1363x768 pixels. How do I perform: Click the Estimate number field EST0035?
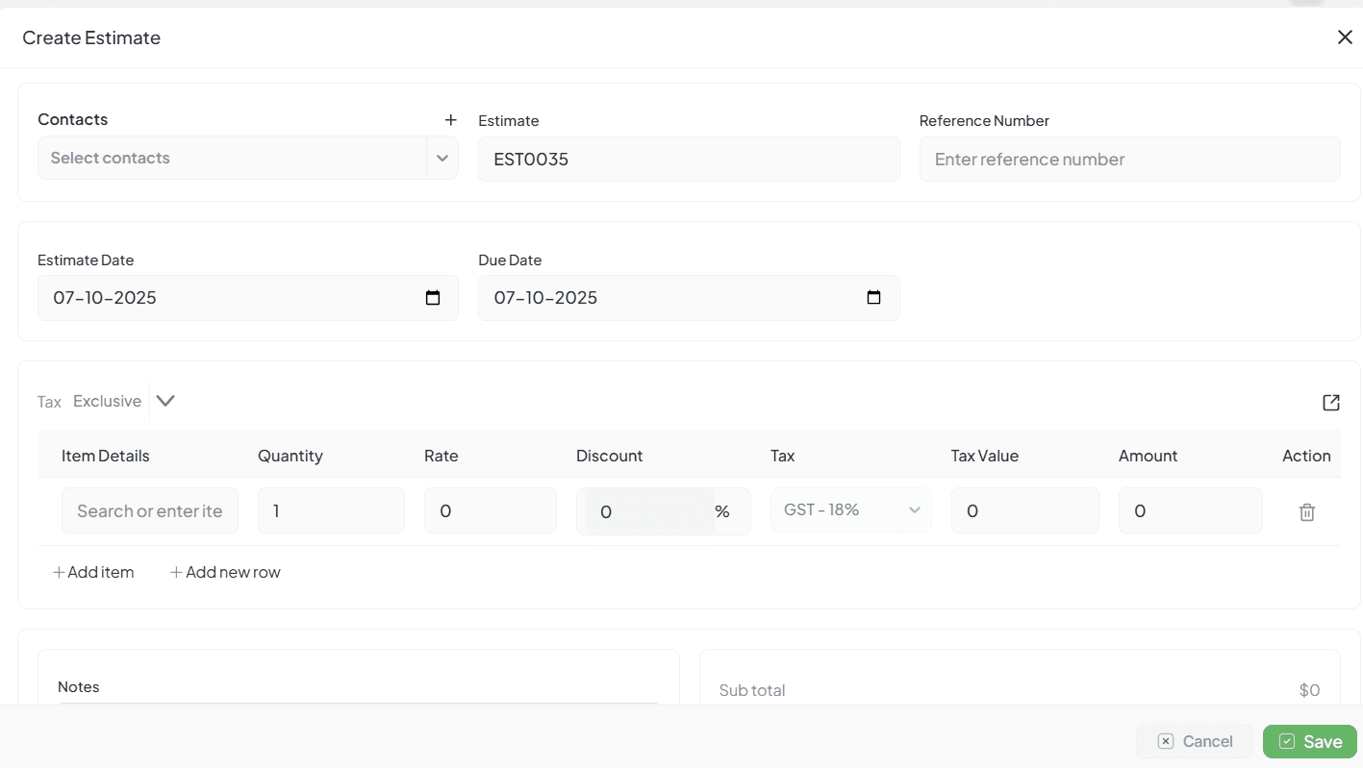688,160
